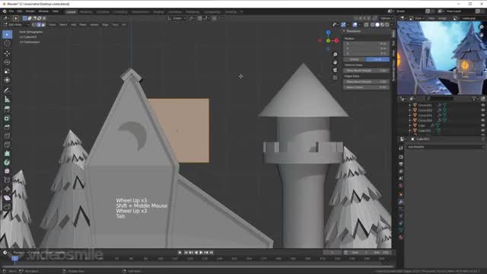Toggle camera view gizmo icon
487x274 pixels.
pos(335,70)
